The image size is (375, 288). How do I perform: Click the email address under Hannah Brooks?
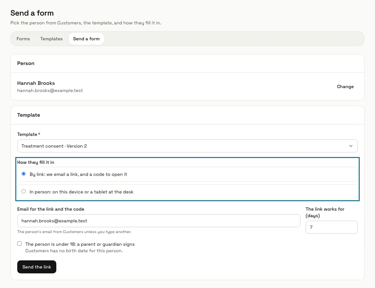pyautogui.click(x=50, y=90)
